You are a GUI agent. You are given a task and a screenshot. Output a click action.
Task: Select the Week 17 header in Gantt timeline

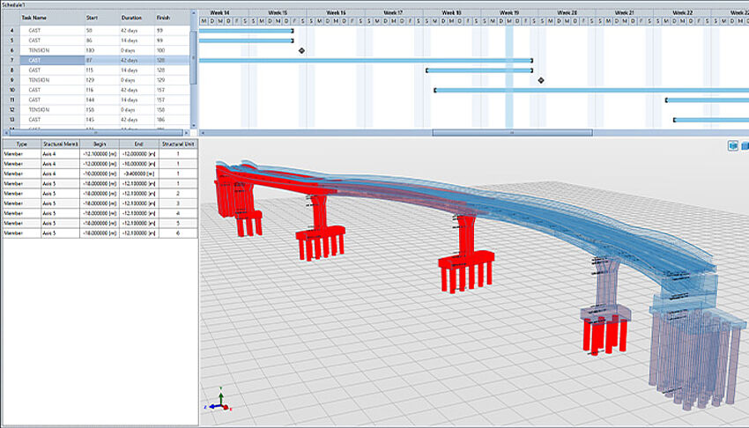(393, 12)
